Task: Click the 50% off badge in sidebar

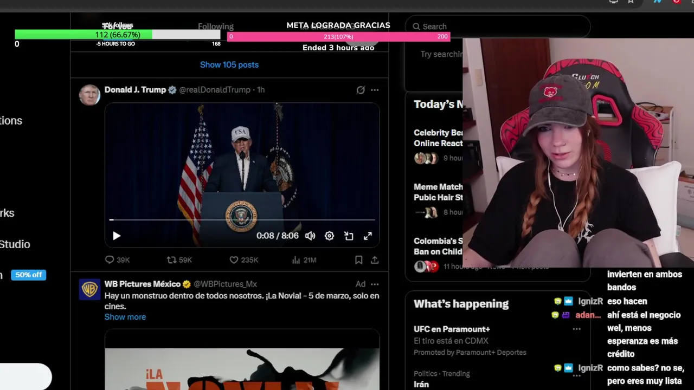Action: pos(29,275)
